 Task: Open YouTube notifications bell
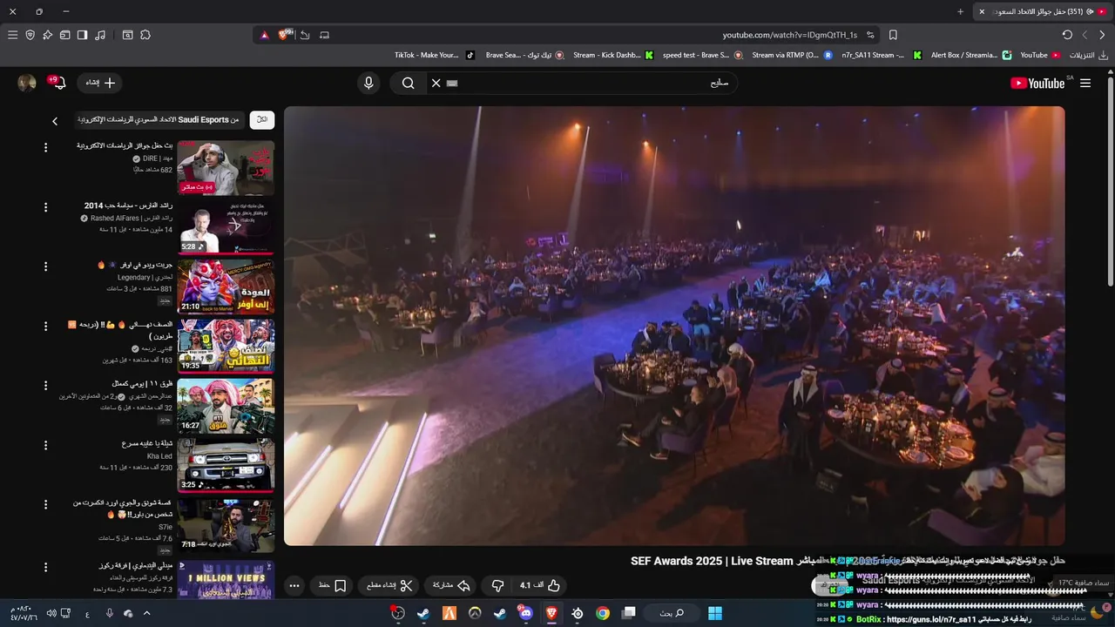[59, 83]
